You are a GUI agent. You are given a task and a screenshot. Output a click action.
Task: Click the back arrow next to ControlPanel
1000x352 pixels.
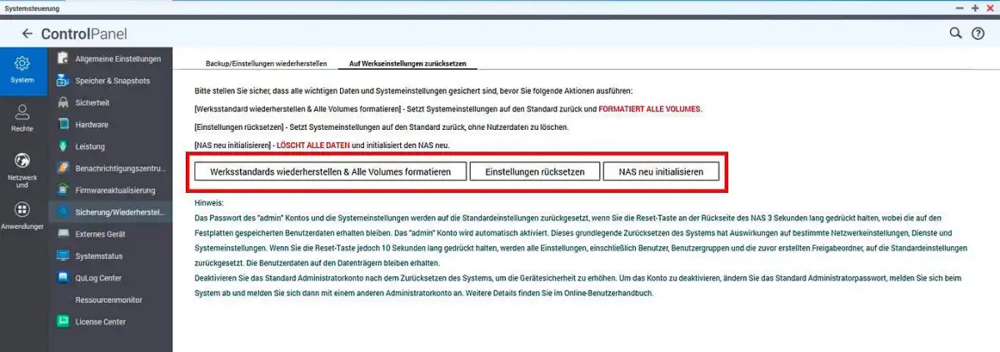click(x=27, y=34)
